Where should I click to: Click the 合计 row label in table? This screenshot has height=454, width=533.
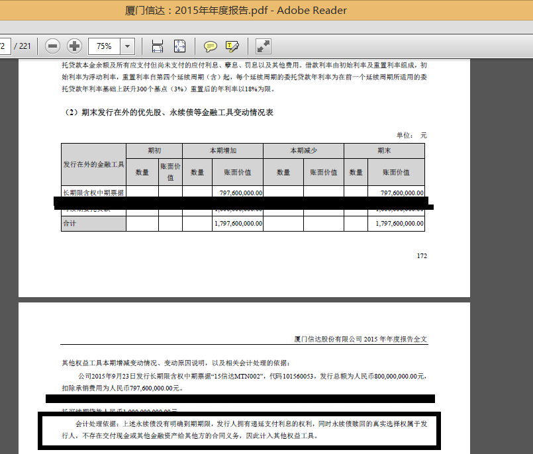click(x=70, y=224)
